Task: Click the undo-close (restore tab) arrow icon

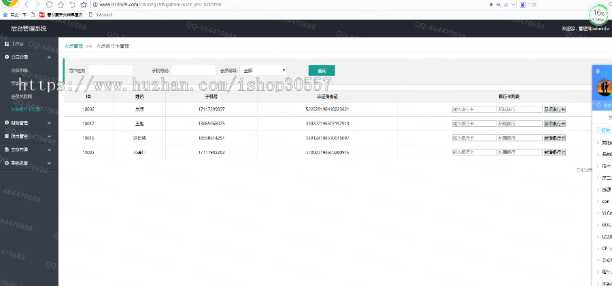Action: (72, 5)
